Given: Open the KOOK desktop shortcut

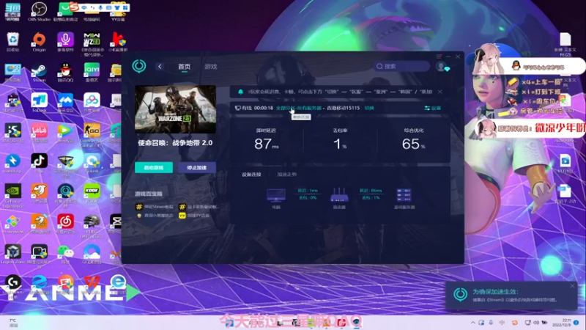Looking at the screenshot, I should [x=92, y=193].
